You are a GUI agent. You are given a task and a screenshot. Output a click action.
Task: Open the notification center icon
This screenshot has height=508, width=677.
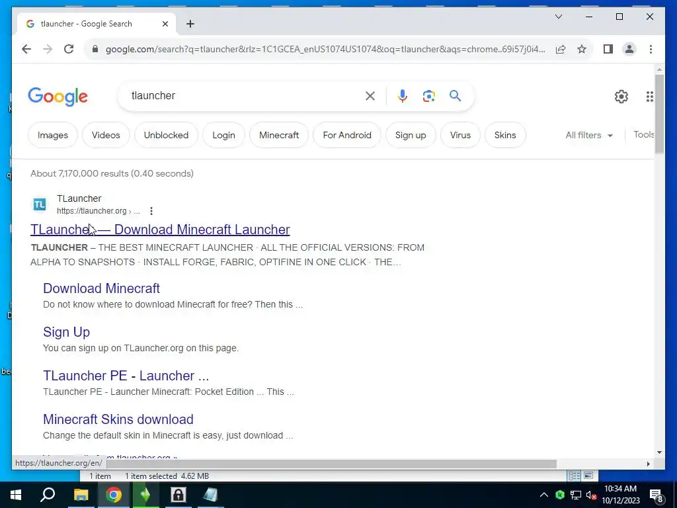coord(657,496)
